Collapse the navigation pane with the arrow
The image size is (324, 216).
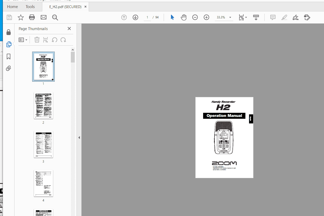79,137
